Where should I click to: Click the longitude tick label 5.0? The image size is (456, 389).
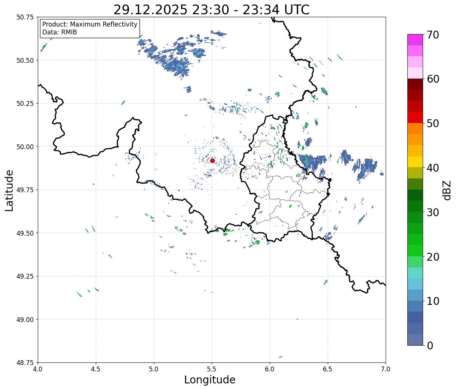(x=154, y=369)
